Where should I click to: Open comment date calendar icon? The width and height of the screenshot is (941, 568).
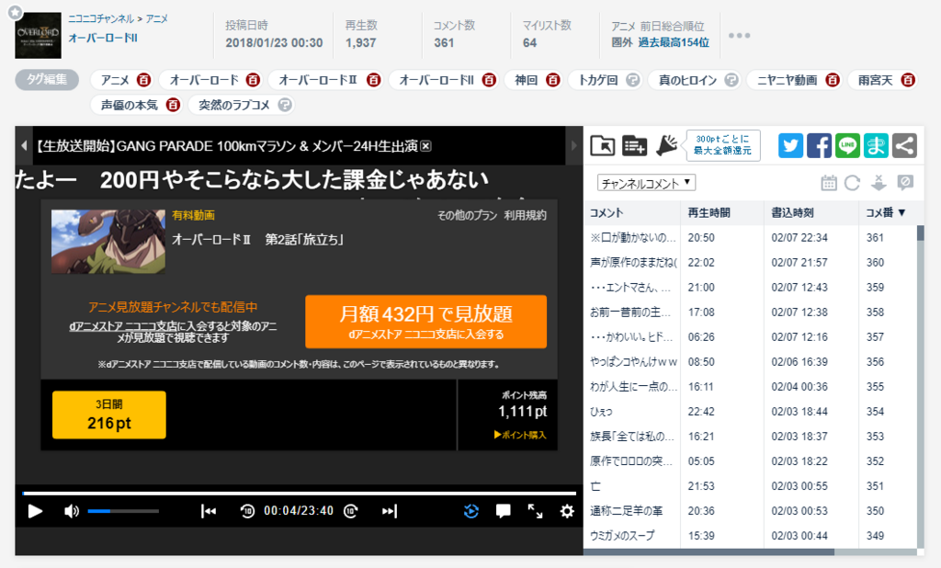829,183
